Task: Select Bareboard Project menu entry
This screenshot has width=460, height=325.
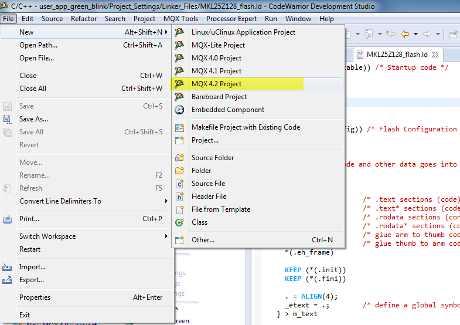Action: tap(258, 97)
